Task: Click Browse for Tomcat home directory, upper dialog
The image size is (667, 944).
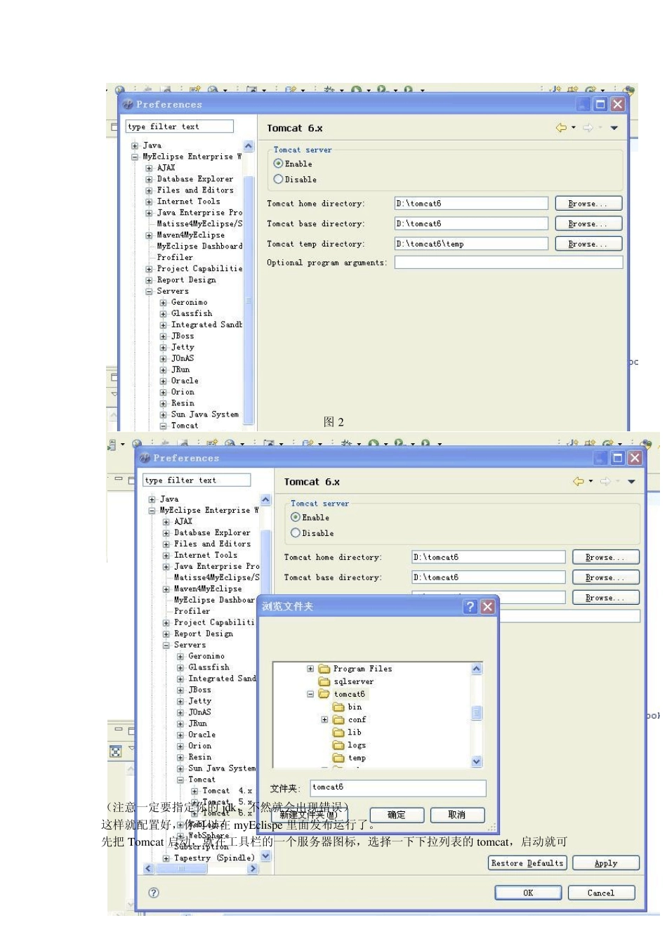Action: click(588, 204)
